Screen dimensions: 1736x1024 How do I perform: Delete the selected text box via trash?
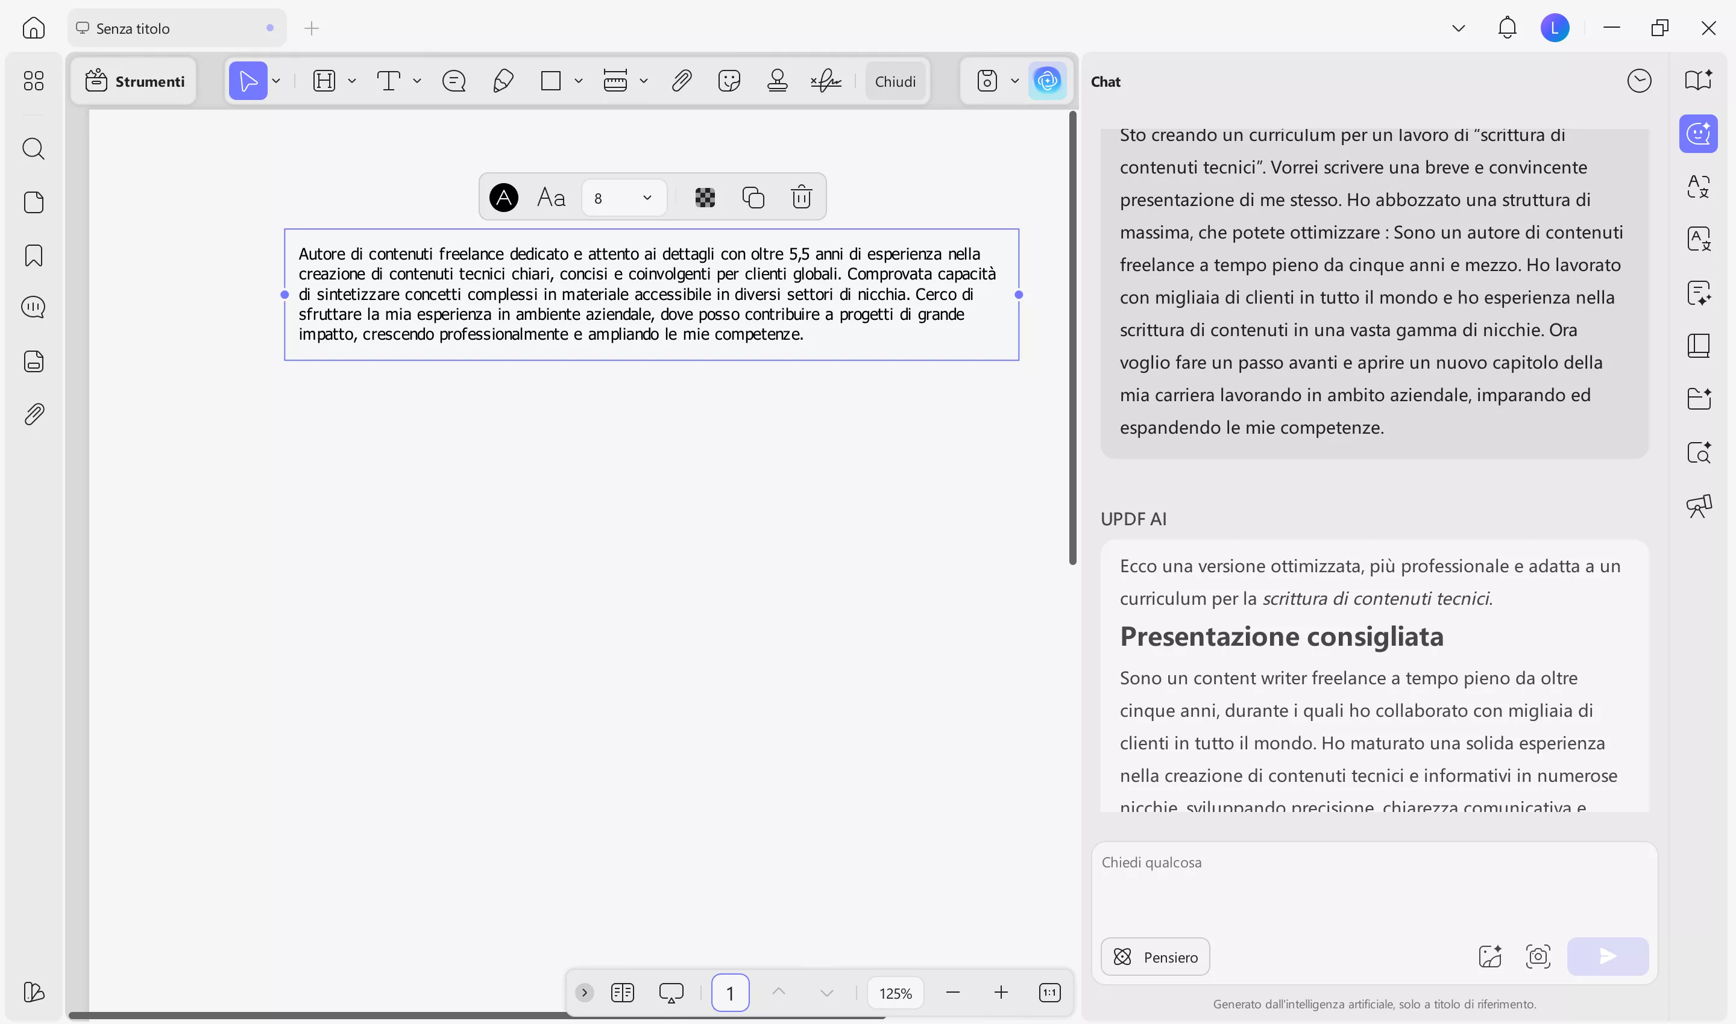click(x=801, y=198)
